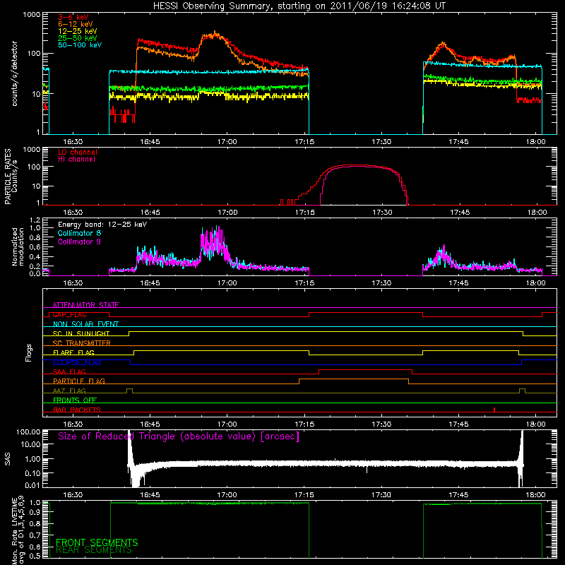Click the 'NON_SOLAR_EVENT' flag label
Image resolution: width=565 pixels, height=565 pixels.
pos(85,324)
